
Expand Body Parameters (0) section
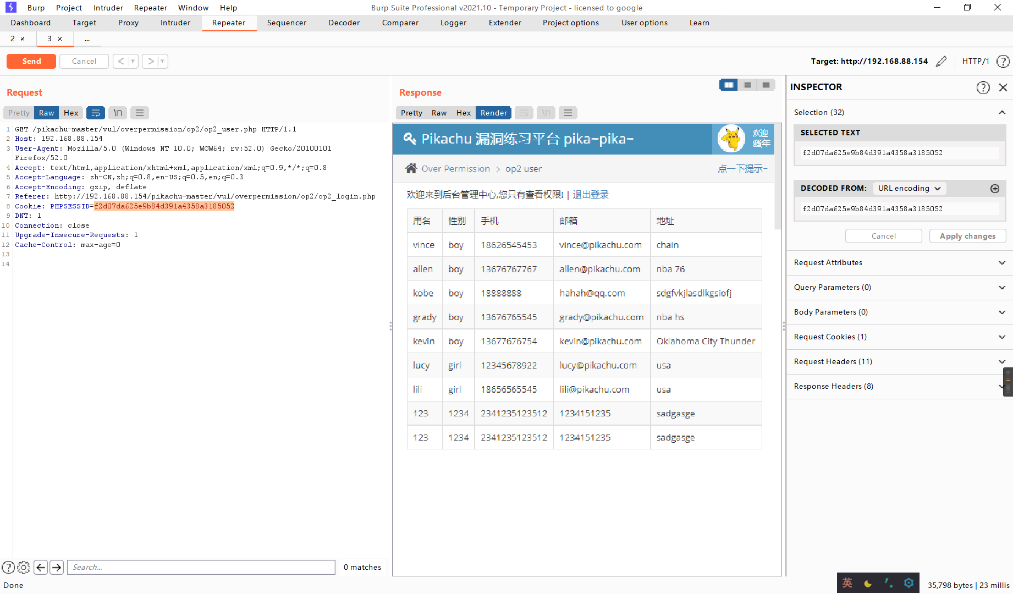click(x=900, y=312)
